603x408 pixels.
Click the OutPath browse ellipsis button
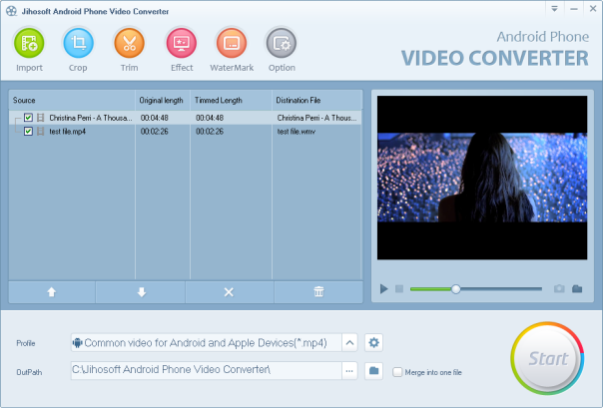(x=349, y=371)
